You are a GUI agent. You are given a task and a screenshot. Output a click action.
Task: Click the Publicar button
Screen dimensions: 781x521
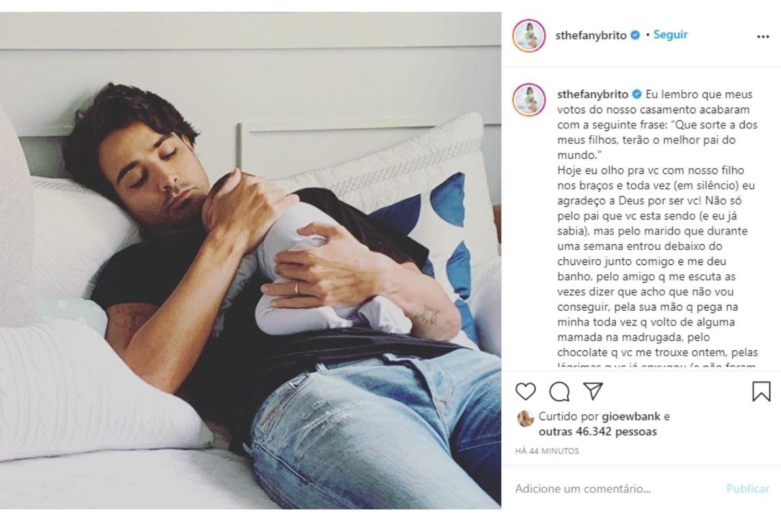748,488
